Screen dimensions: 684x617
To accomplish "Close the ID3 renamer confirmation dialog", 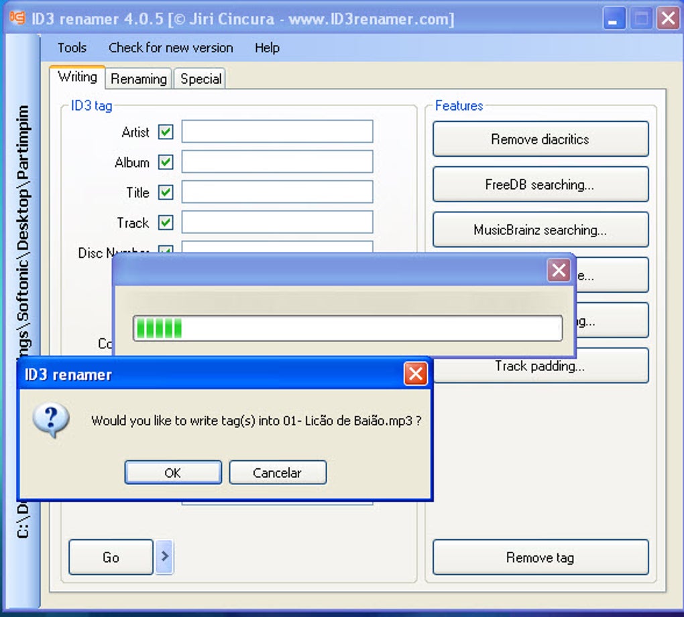I will (415, 374).
